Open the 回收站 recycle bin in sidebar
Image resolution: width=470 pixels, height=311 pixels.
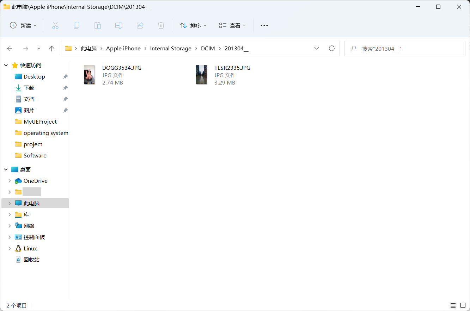point(31,260)
